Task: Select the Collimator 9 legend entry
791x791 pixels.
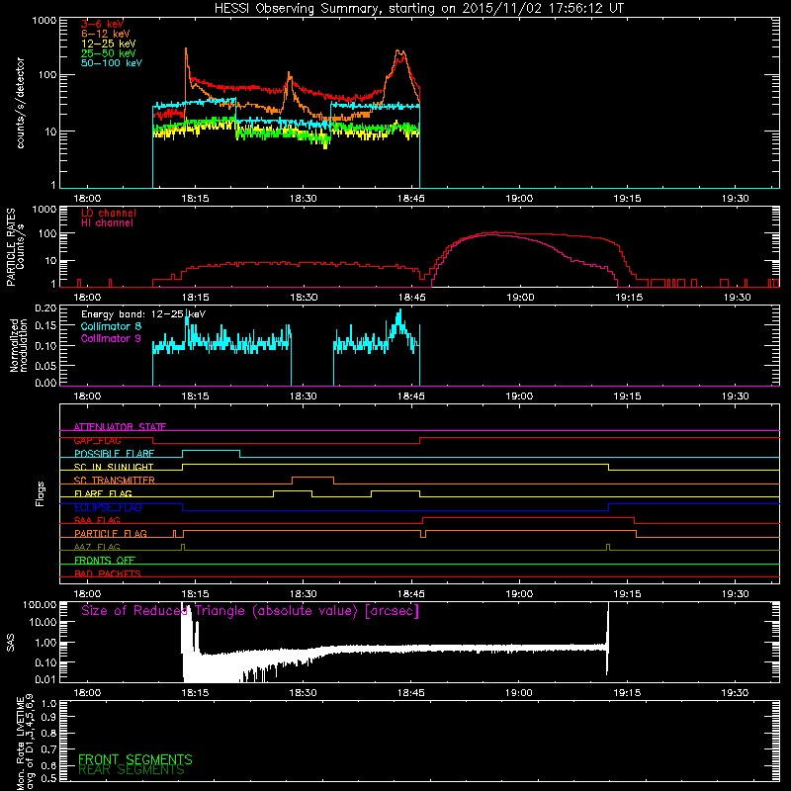Action: (x=111, y=338)
